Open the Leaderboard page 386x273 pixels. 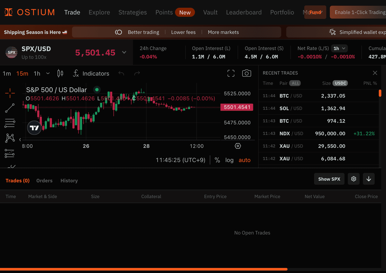pyautogui.click(x=244, y=12)
